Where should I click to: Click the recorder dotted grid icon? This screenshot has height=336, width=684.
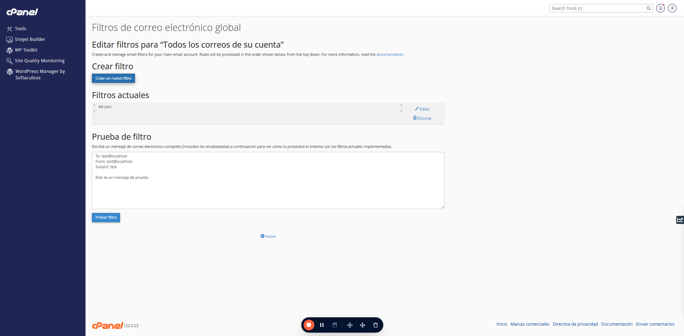tap(350, 325)
